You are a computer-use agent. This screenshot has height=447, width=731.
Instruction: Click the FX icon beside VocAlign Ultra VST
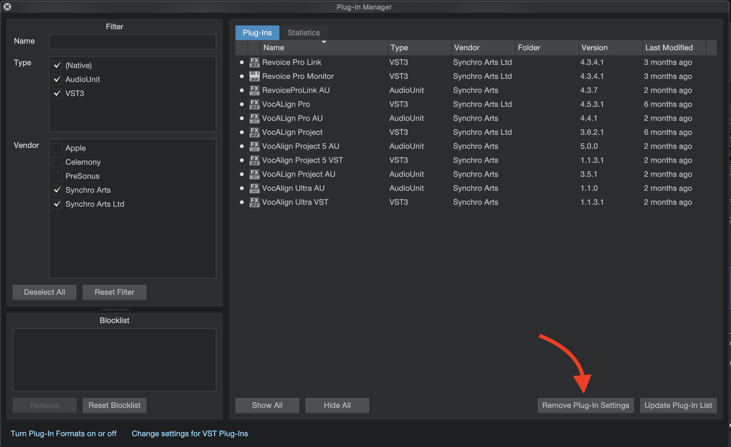(254, 202)
